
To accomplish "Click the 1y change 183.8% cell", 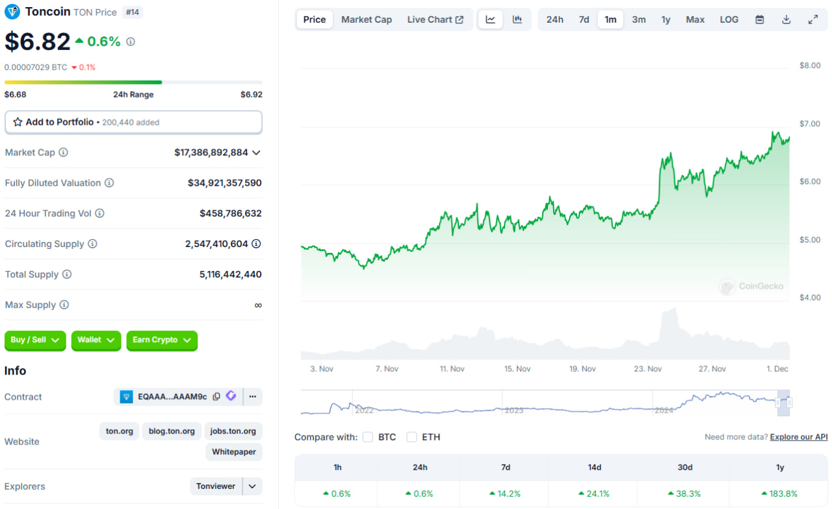I will coord(779,493).
